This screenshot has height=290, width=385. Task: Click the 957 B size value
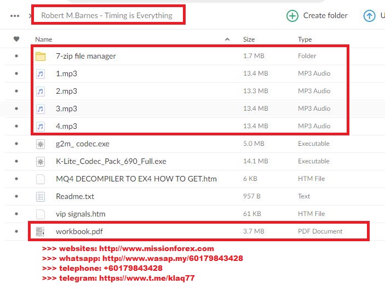[252, 196]
